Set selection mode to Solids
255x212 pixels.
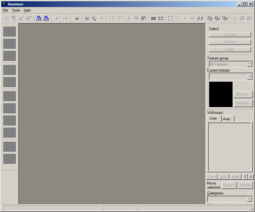230,50
